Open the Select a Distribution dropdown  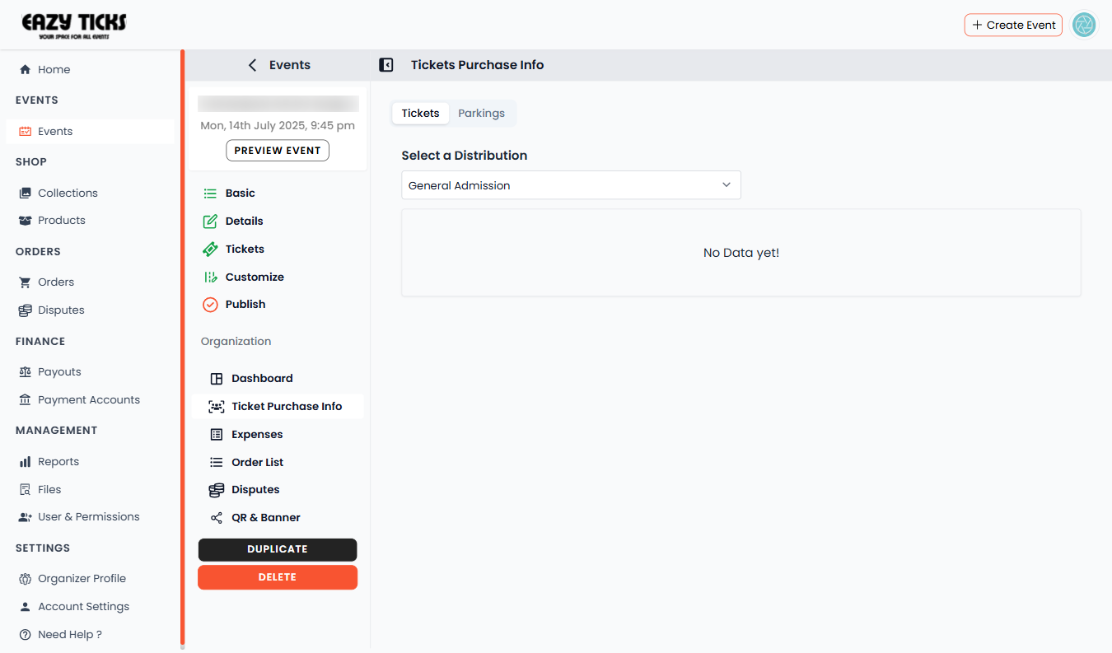click(571, 185)
